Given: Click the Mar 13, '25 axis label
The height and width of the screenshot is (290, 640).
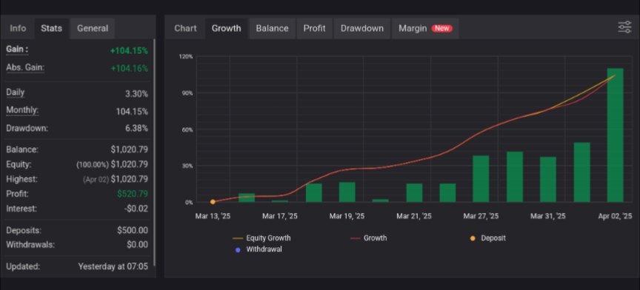Looking at the screenshot, I should coord(213,216).
